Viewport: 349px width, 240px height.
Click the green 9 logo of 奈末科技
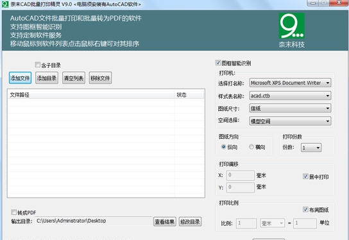tap(291, 26)
